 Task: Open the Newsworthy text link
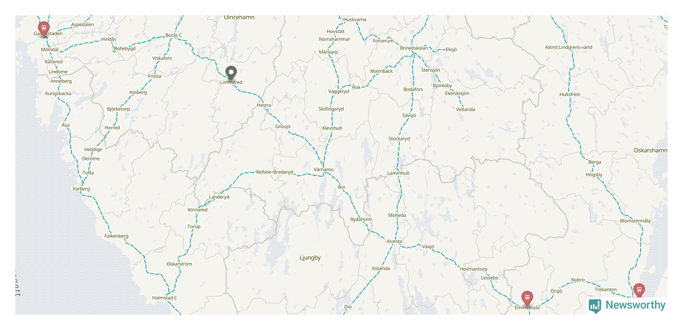635,305
